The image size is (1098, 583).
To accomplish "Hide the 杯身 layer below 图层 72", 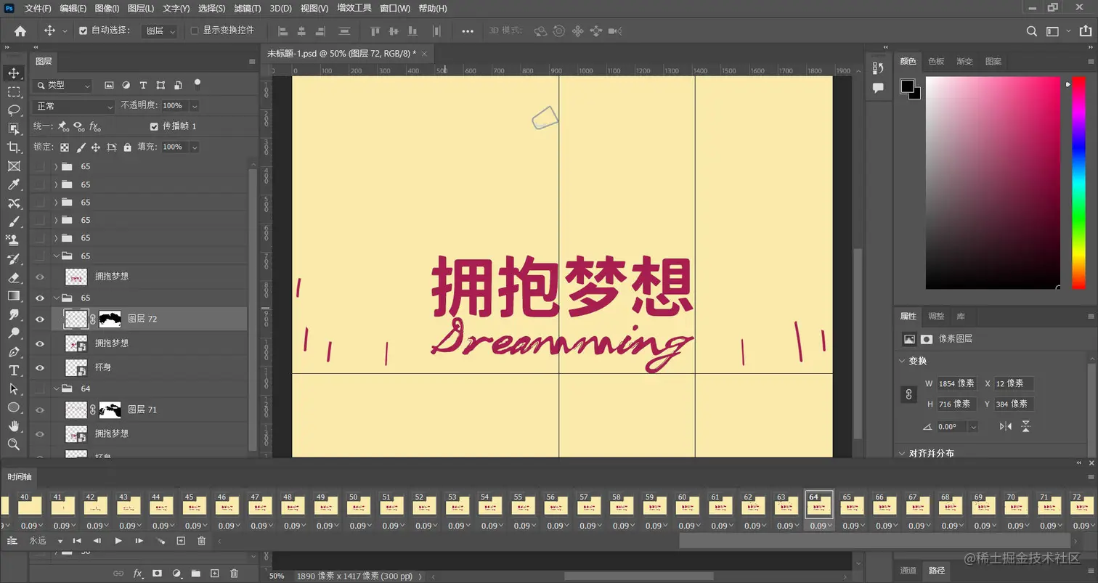I will (40, 367).
